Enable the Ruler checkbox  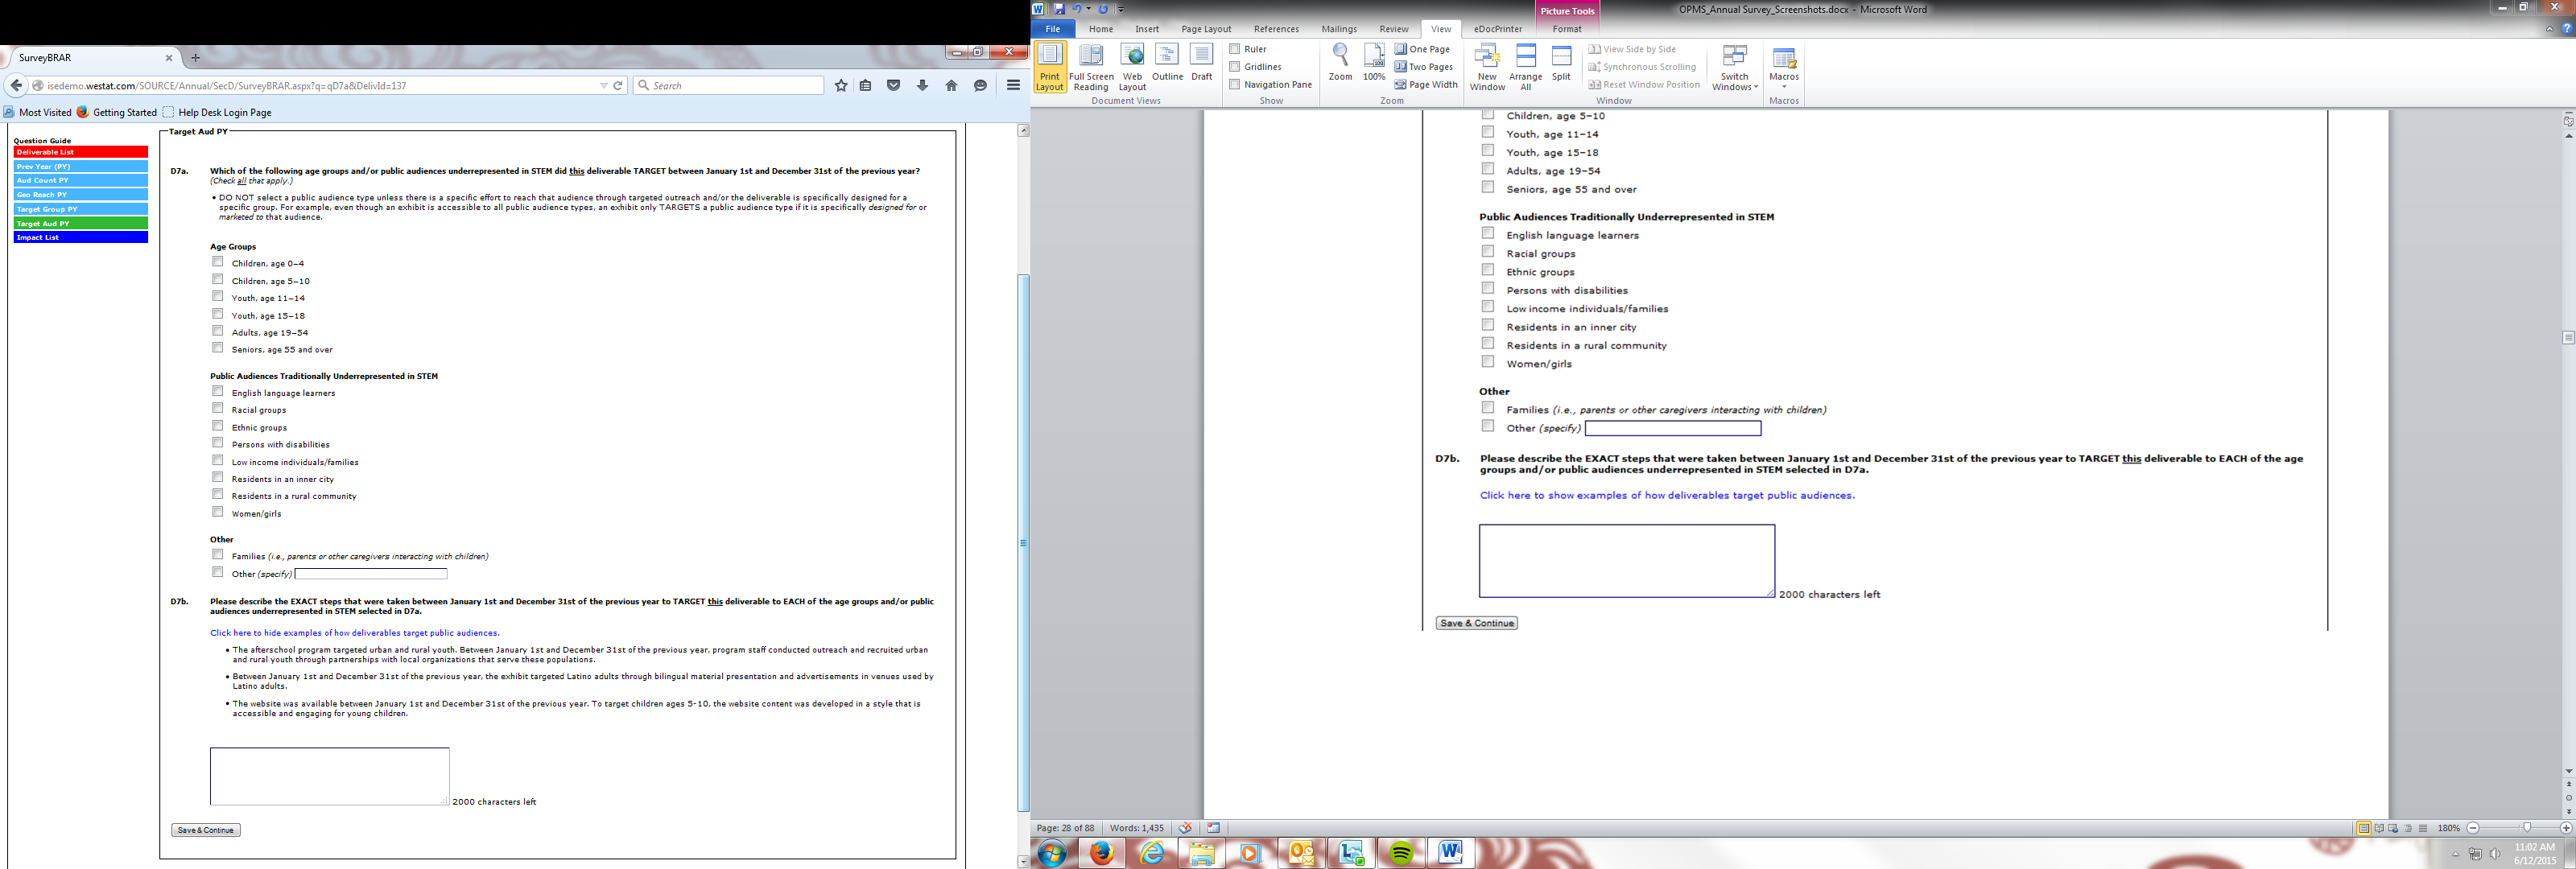coord(1235,49)
